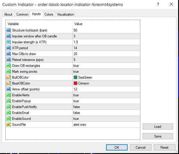Confirm settings with the OK button
Screen dimensions: 179x154
coord(117,148)
